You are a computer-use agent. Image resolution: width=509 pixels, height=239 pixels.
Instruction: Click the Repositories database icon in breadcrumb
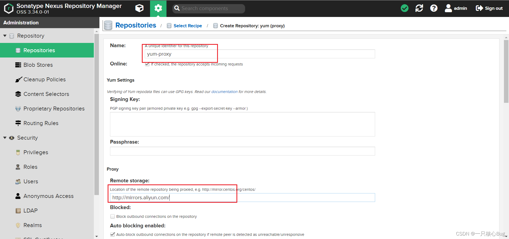[108, 25]
